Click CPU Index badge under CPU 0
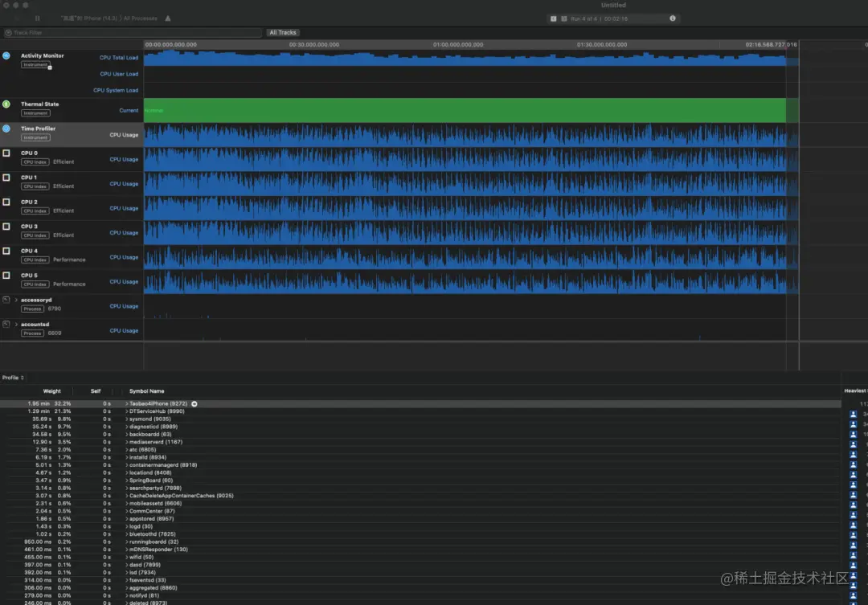 coord(35,162)
